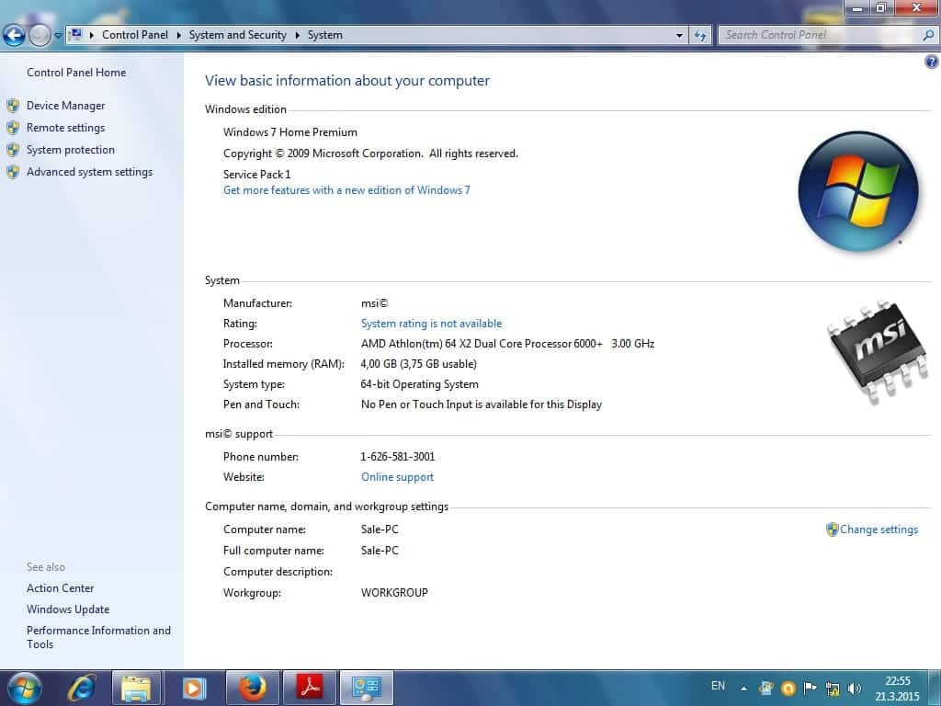This screenshot has height=706, width=941.
Task: Click the Windows 7 logo image
Action: pos(858,191)
